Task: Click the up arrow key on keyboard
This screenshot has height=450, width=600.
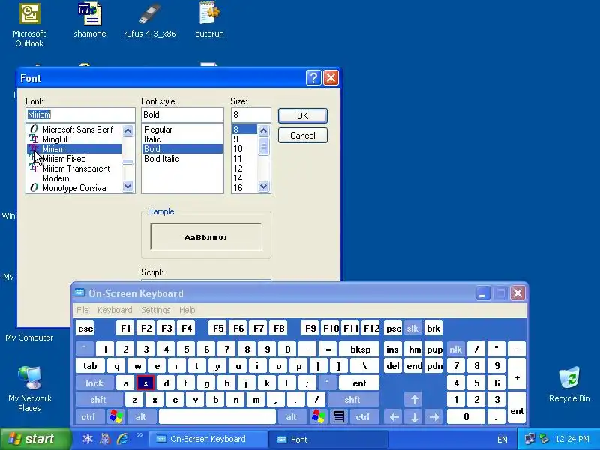Action: tap(414, 400)
